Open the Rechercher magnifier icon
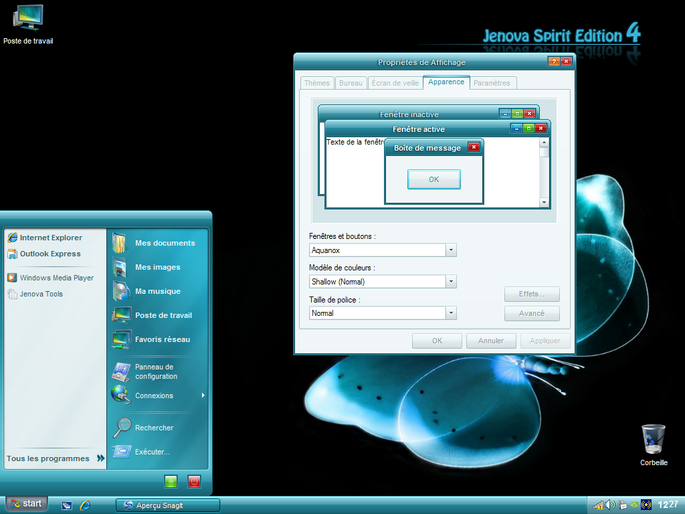The height and width of the screenshot is (514, 685). point(122,428)
